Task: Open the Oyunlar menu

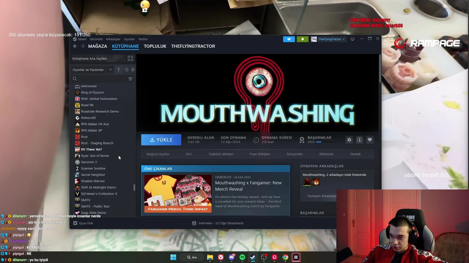Action: [x=129, y=39]
